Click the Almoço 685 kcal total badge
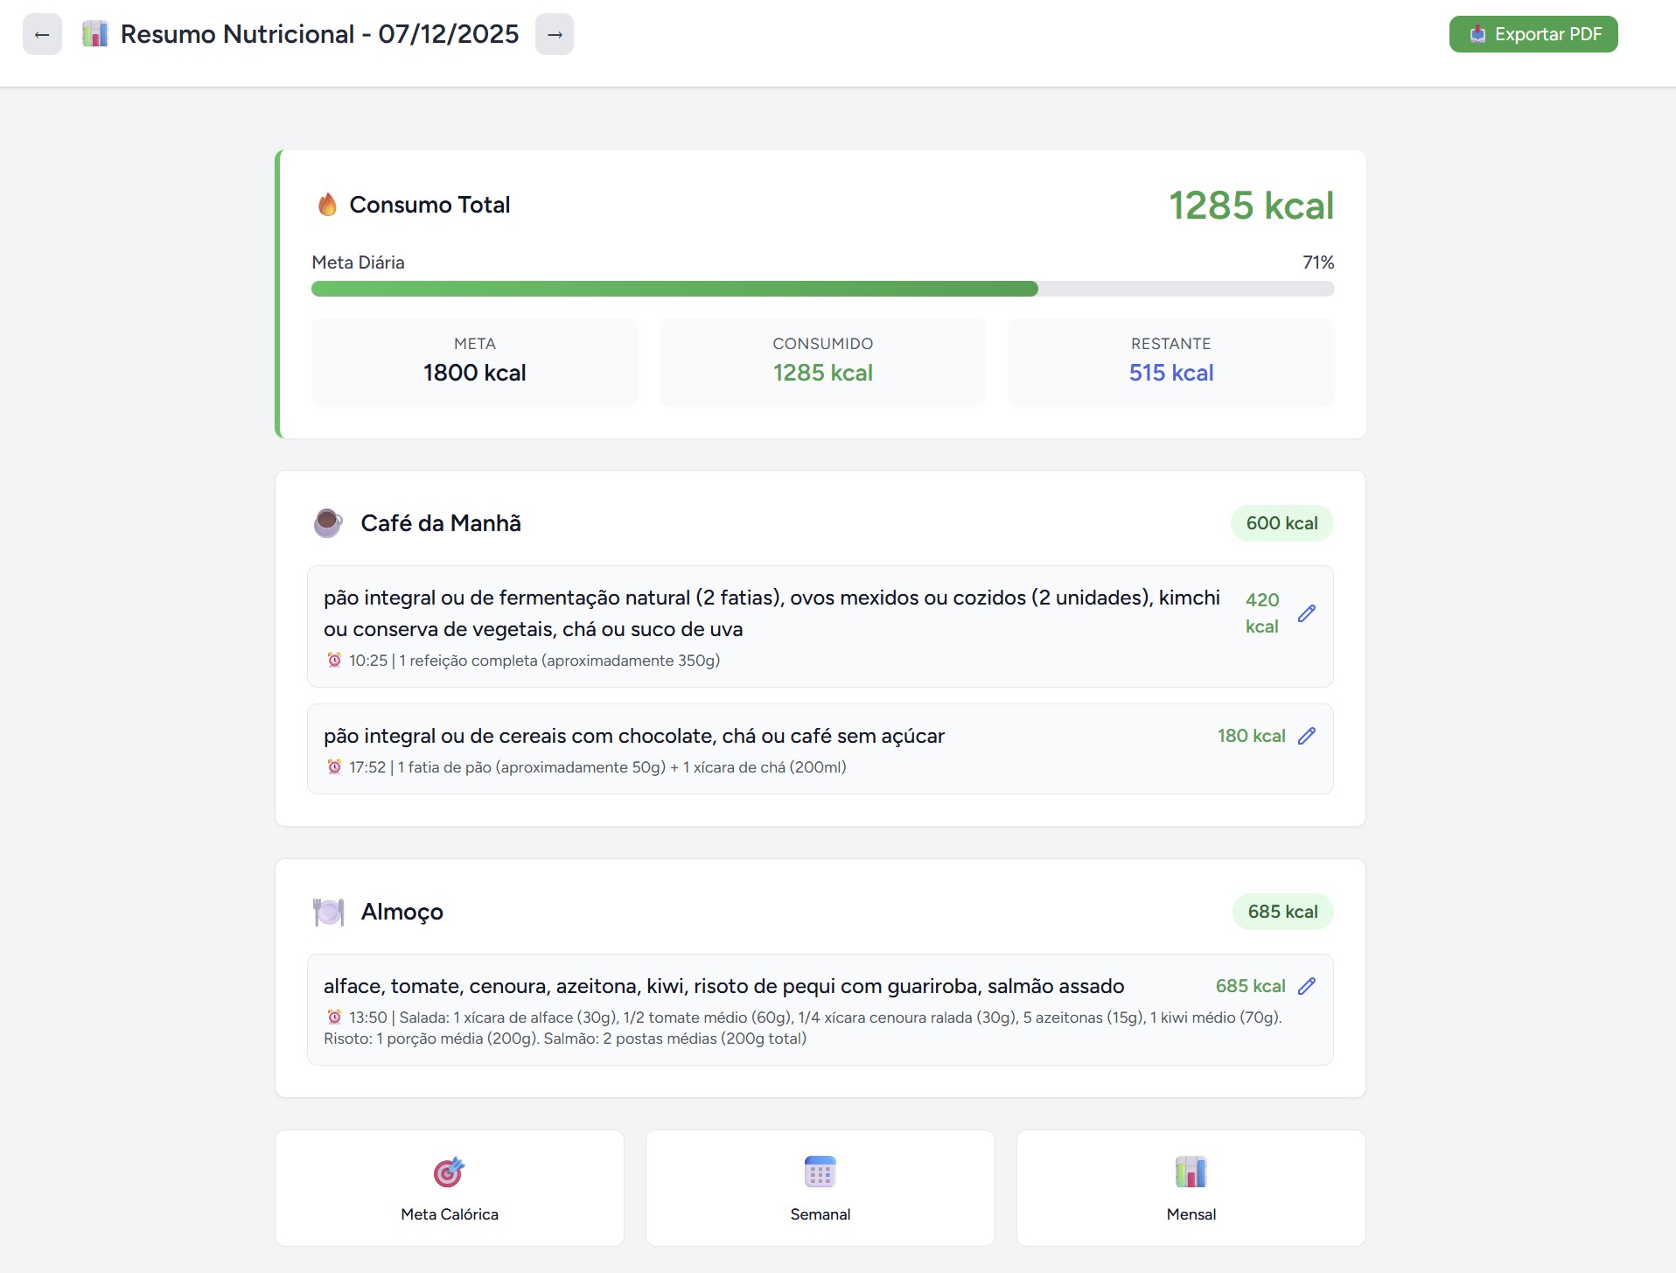The width and height of the screenshot is (1676, 1273). [x=1282, y=912]
